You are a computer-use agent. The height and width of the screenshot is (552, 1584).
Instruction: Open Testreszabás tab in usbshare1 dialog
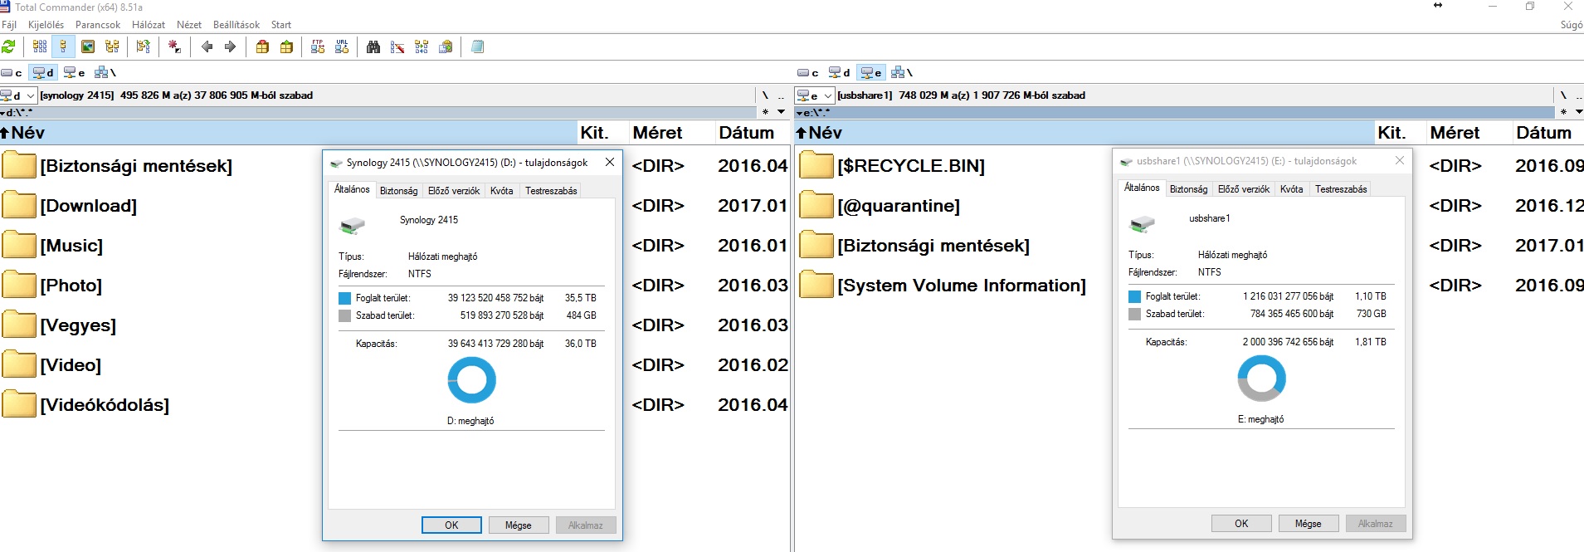tap(1341, 189)
